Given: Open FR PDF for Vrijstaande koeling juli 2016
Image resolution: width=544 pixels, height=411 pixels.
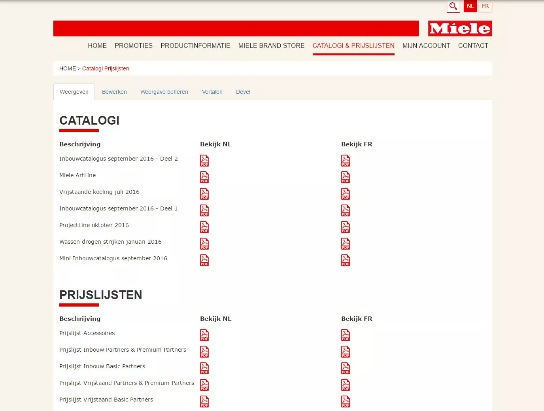Looking at the screenshot, I should pos(346,194).
